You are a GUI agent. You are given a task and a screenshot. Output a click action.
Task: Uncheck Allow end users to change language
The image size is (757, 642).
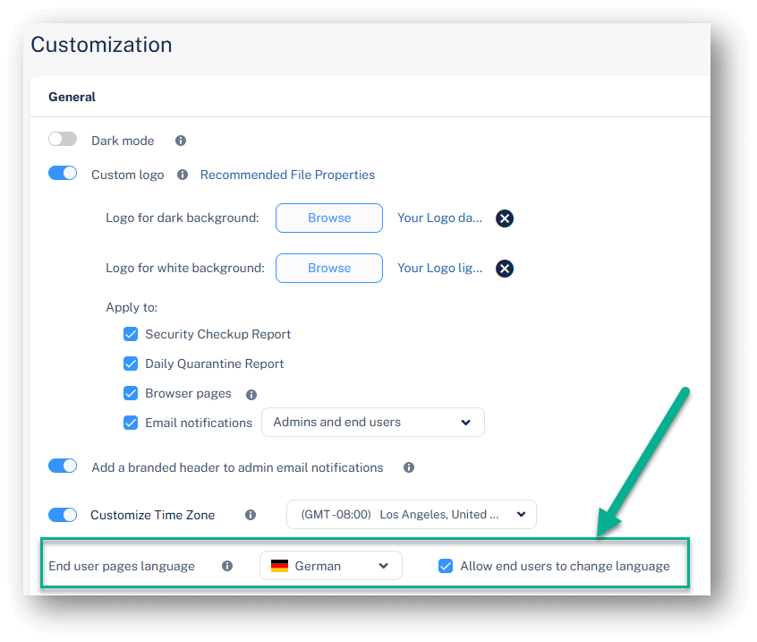(x=446, y=566)
